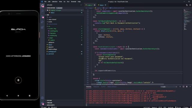
Task: Tap the fingerprint button on the phone
Action: pos(18,80)
